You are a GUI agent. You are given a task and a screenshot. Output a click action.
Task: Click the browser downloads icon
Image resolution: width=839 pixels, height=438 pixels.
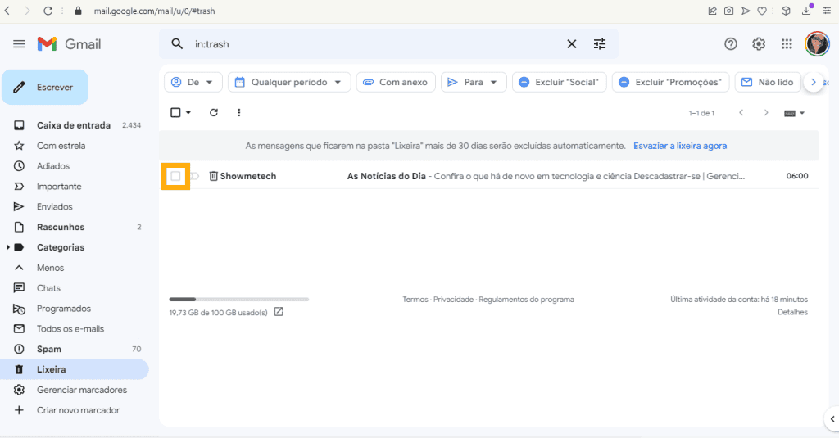click(806, 11)
